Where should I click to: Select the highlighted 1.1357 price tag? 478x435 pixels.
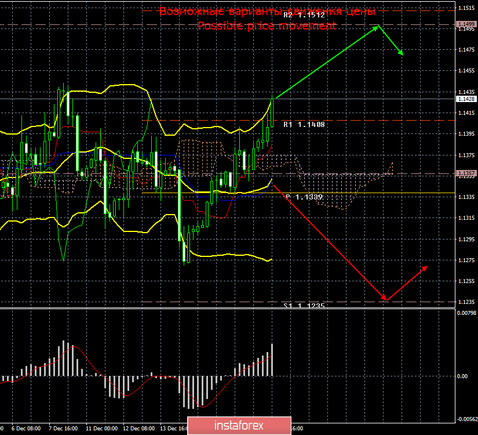pos(466,173)
